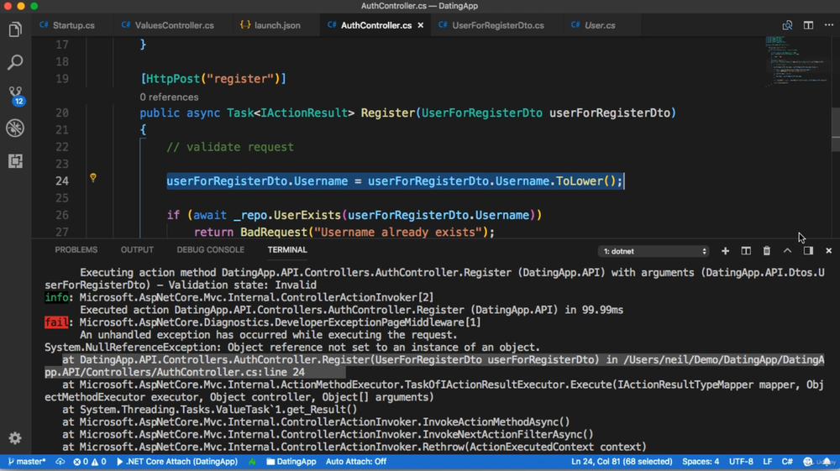Click the '0 references' code lens
The image size is (840, 471).
point(170,97)
